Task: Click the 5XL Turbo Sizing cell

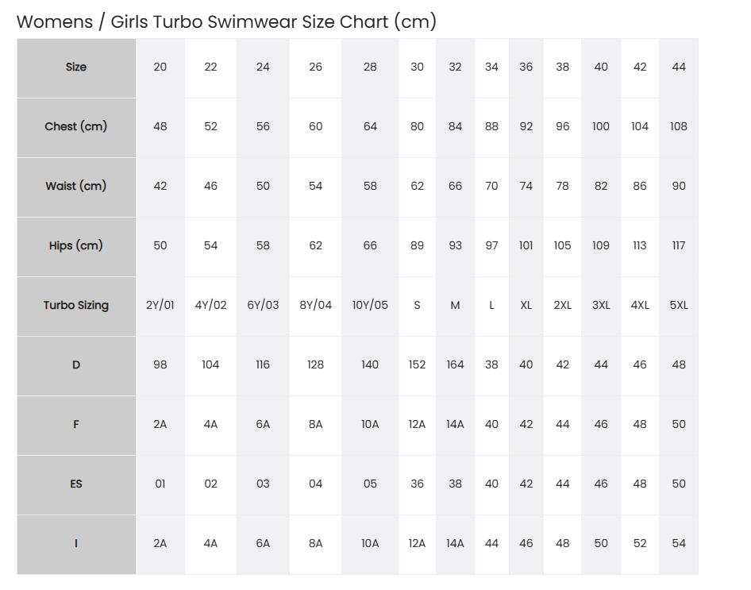Action: click(679, 307)
